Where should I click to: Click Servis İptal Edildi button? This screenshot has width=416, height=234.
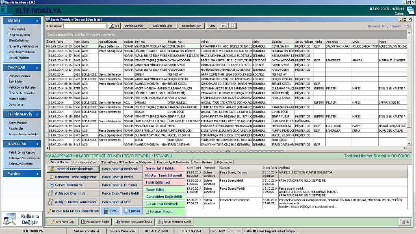point(165,168)
